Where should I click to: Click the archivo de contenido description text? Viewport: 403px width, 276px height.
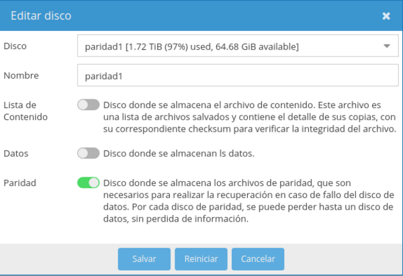(x=249, y=117)
